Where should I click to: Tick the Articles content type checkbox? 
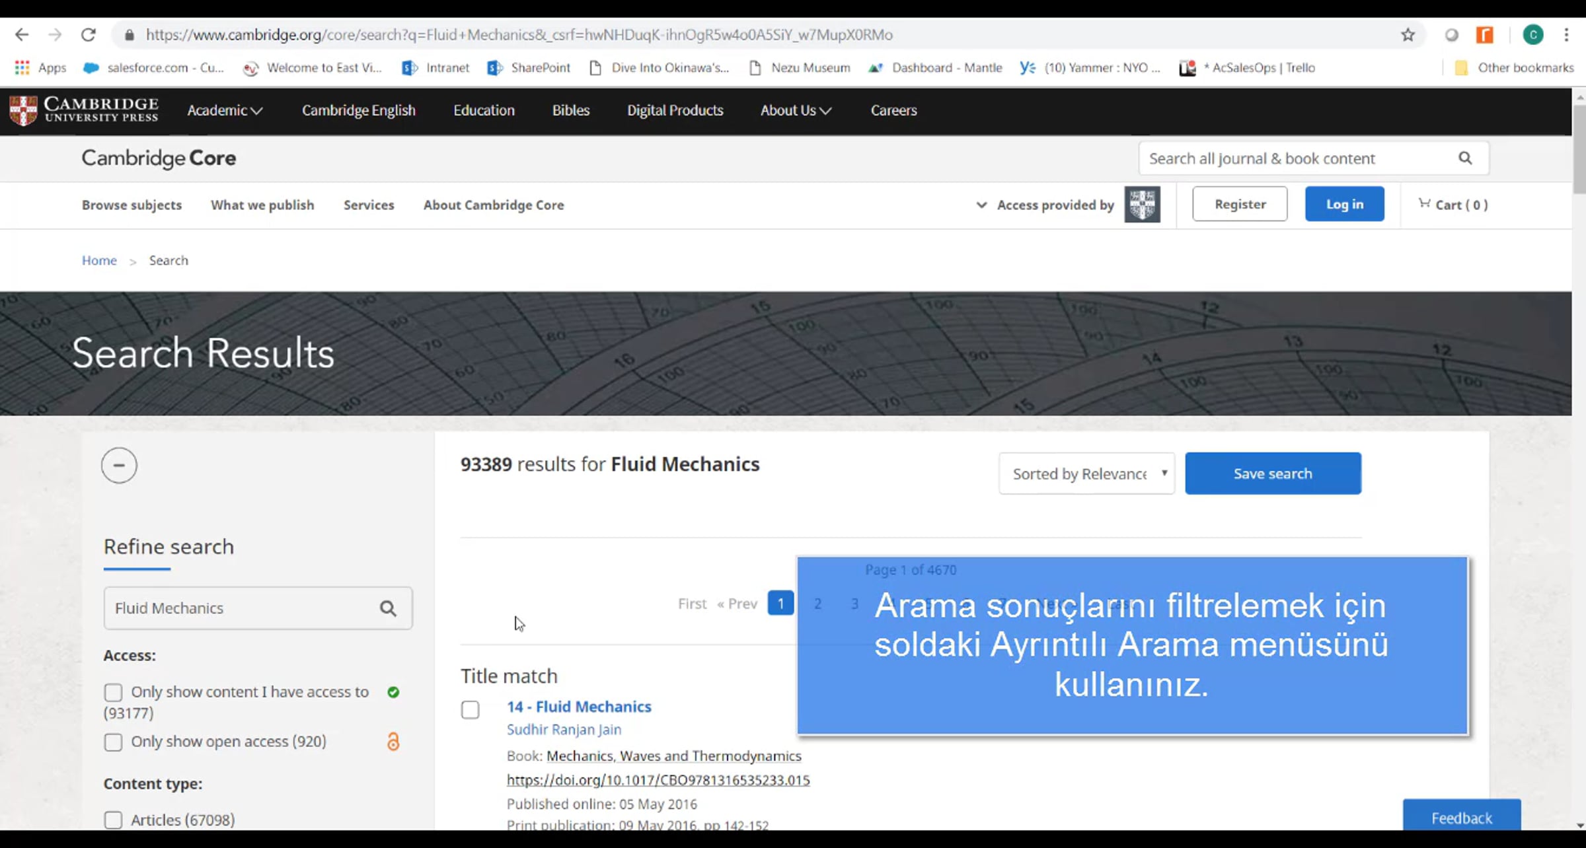pyautogui.click(x=113, y=820)
